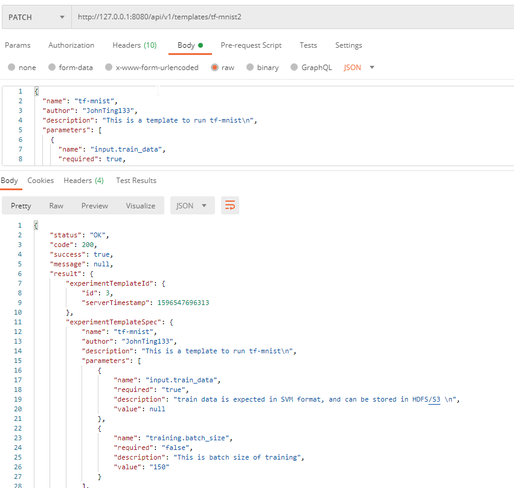This screenshot has height=488, width=514.
Task: Click "JohnTing133" value in request body
Action: pyautogui.click(x=108, y=111)
